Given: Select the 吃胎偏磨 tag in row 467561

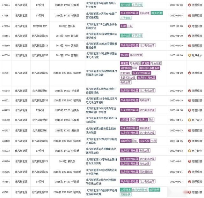Looking at the screenshot, I should (125, 73).
